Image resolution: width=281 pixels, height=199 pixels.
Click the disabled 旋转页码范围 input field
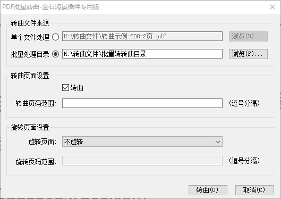[x=142, y=161]
